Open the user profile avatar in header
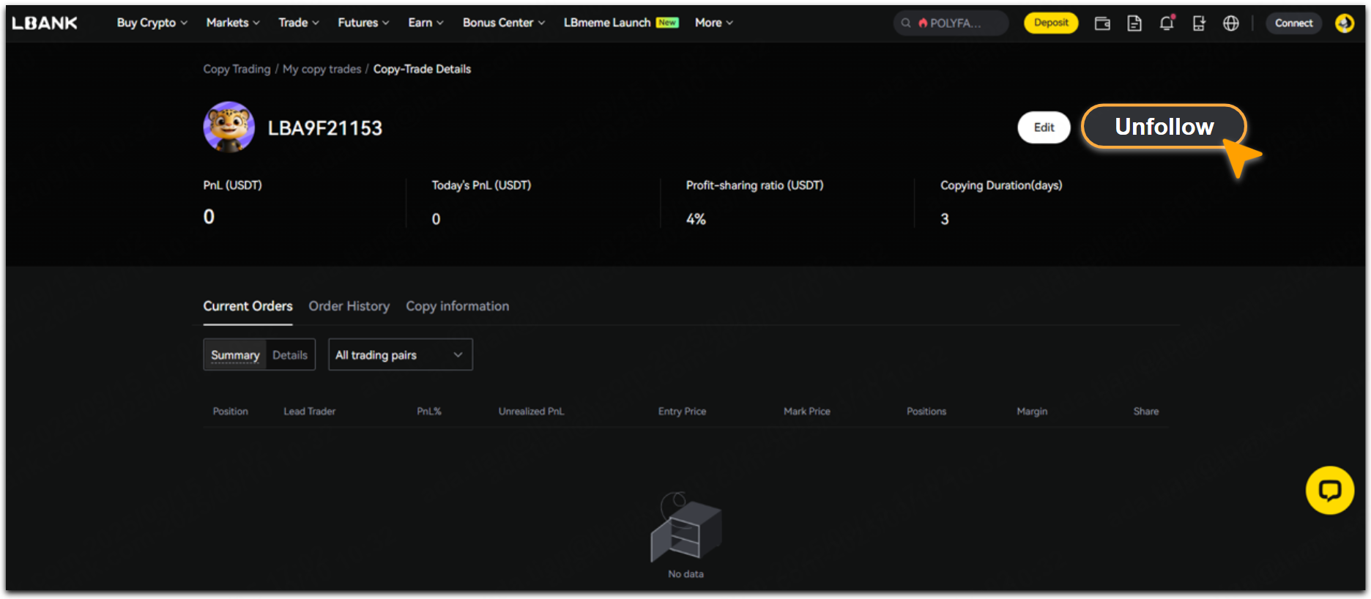1371x599 pixels. pos(1345,23)
